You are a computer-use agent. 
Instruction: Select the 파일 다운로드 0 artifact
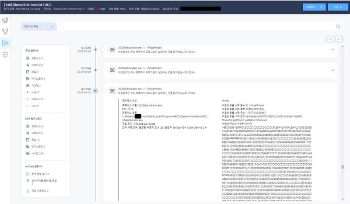click(37, 190)
